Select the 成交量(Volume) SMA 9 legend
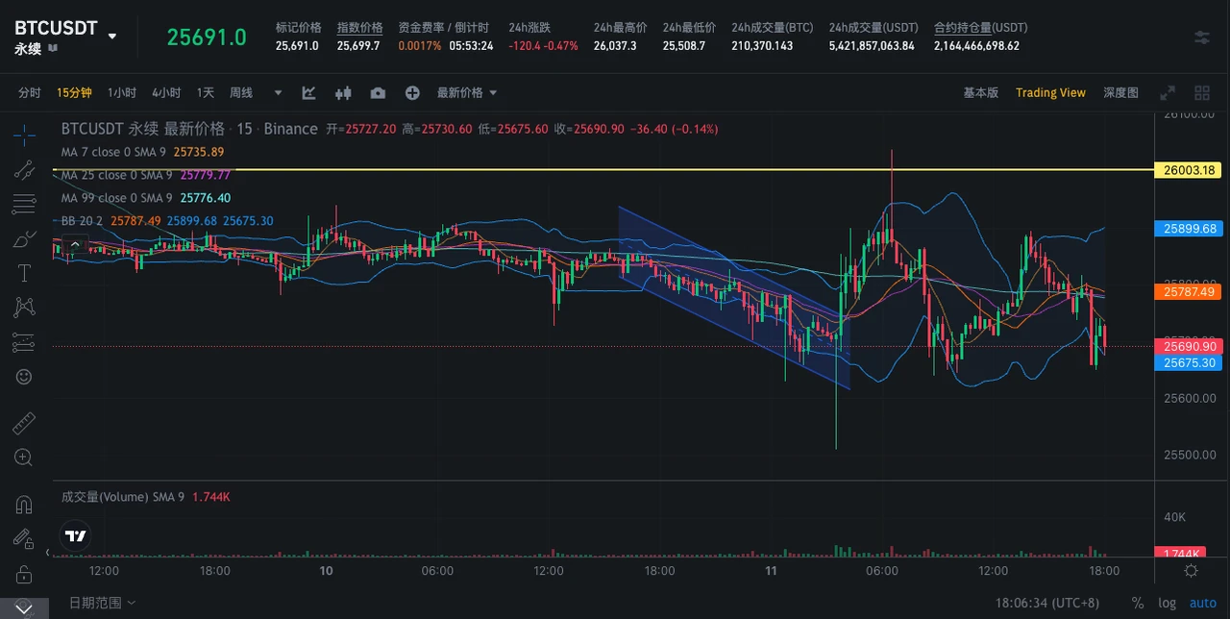Viewport: 1230px width, 619px height. pyautogui.click(x=145, y=497)
